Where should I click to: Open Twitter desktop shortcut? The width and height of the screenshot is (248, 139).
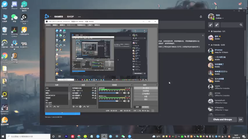coord(5,6)
